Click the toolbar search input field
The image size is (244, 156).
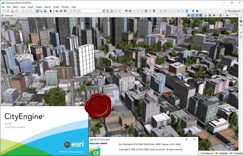[x=90, y=11]
